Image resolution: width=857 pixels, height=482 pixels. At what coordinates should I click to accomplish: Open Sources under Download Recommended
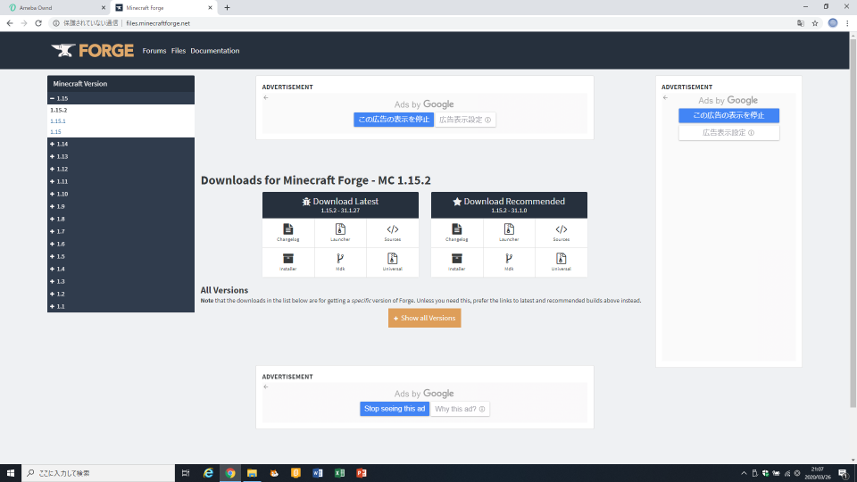coord(562,232)
